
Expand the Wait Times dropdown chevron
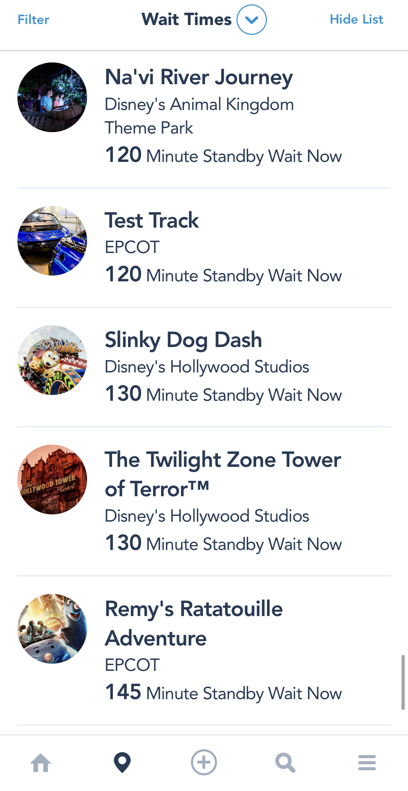tap(252, 20)
